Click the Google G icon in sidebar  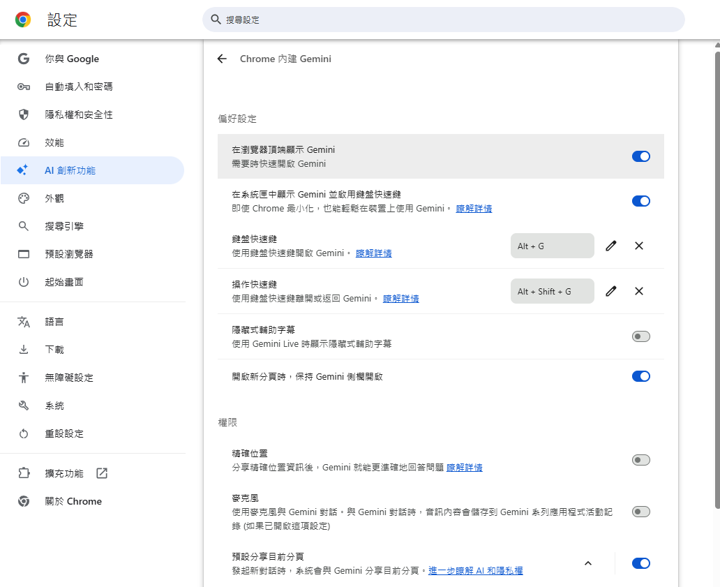[x=24, y=59]
